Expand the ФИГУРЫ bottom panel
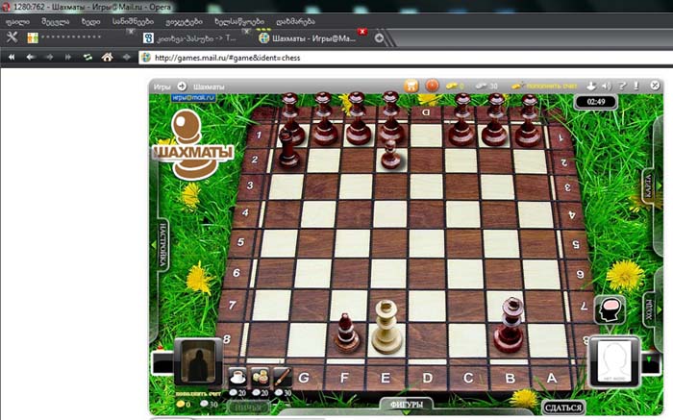The image size is (673, 420). [x=406, y=404]
